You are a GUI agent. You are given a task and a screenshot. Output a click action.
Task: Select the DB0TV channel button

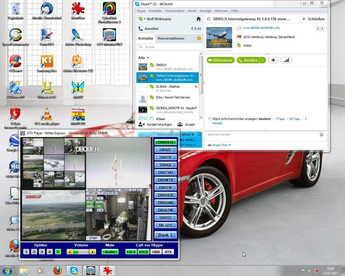166,157
